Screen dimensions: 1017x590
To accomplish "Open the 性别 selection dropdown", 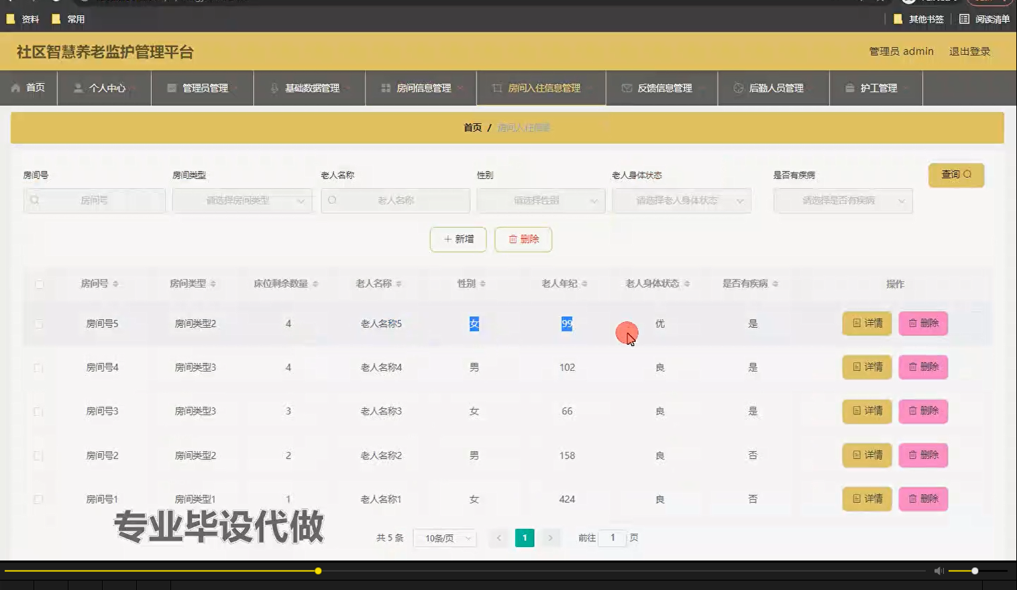I will [541, 200].
